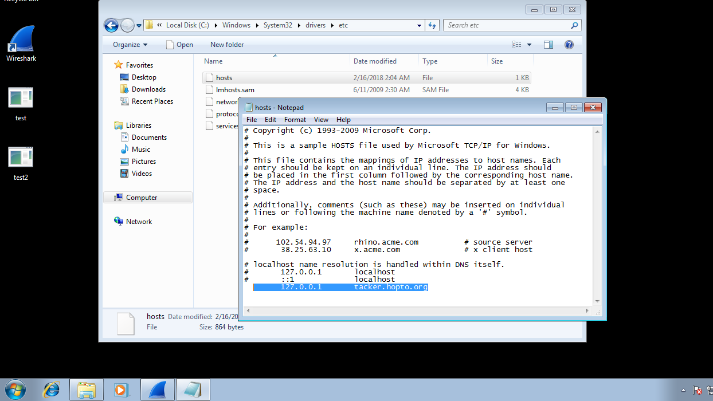Switch to Notepad taskbar button

(193, 390)
